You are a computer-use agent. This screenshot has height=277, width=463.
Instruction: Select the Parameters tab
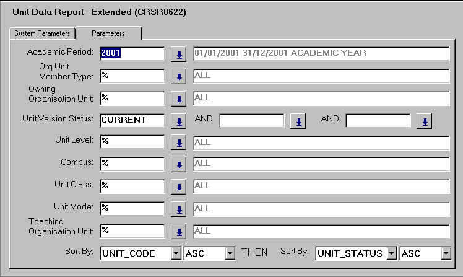108,33
